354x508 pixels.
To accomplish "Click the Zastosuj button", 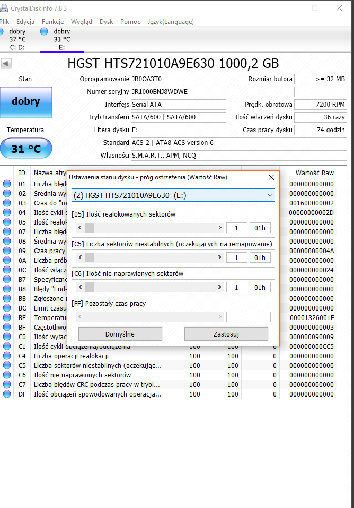I will coord(226,334).
